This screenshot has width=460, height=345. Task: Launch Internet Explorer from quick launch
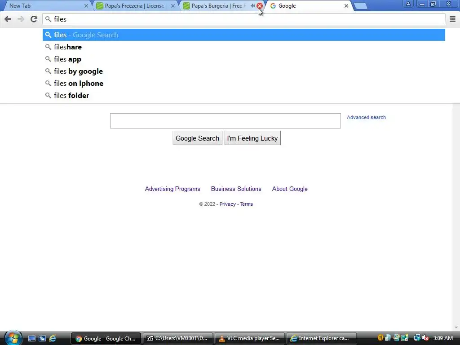point(53,339)
